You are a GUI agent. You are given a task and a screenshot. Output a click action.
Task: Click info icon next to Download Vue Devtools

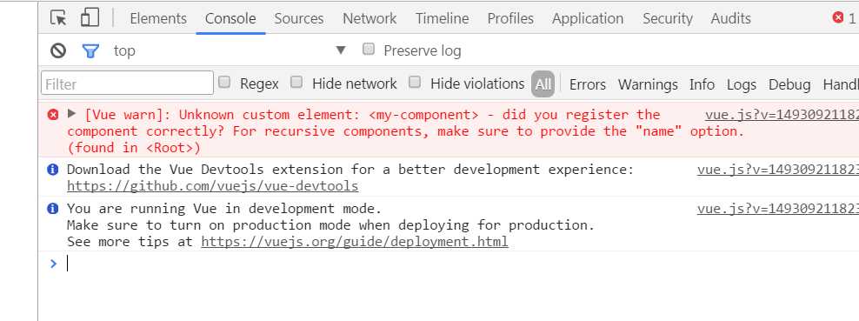point(52,170)
